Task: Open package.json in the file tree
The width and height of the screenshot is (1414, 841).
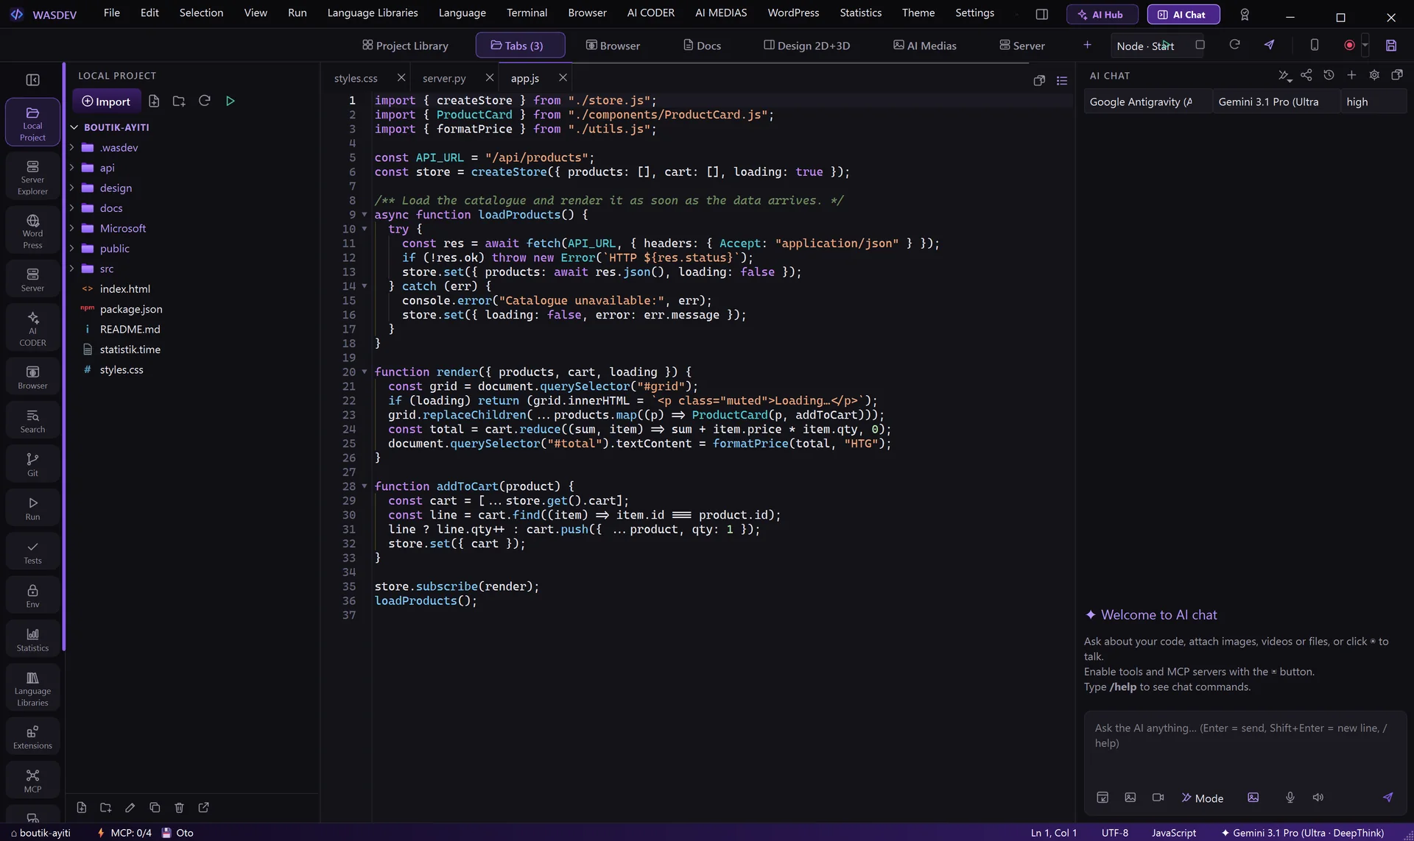Action: click(x=131, y=309)
